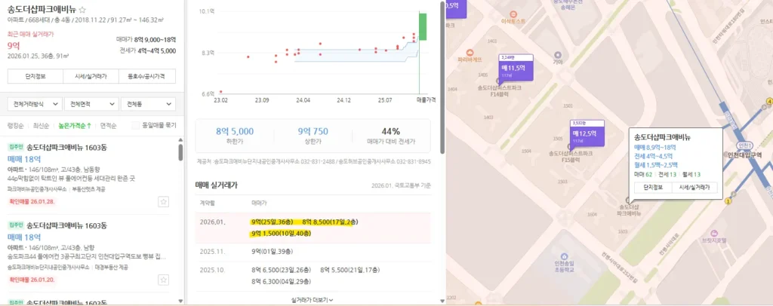Bookmark the 남향 1603동 listing star

coord(163,280)
